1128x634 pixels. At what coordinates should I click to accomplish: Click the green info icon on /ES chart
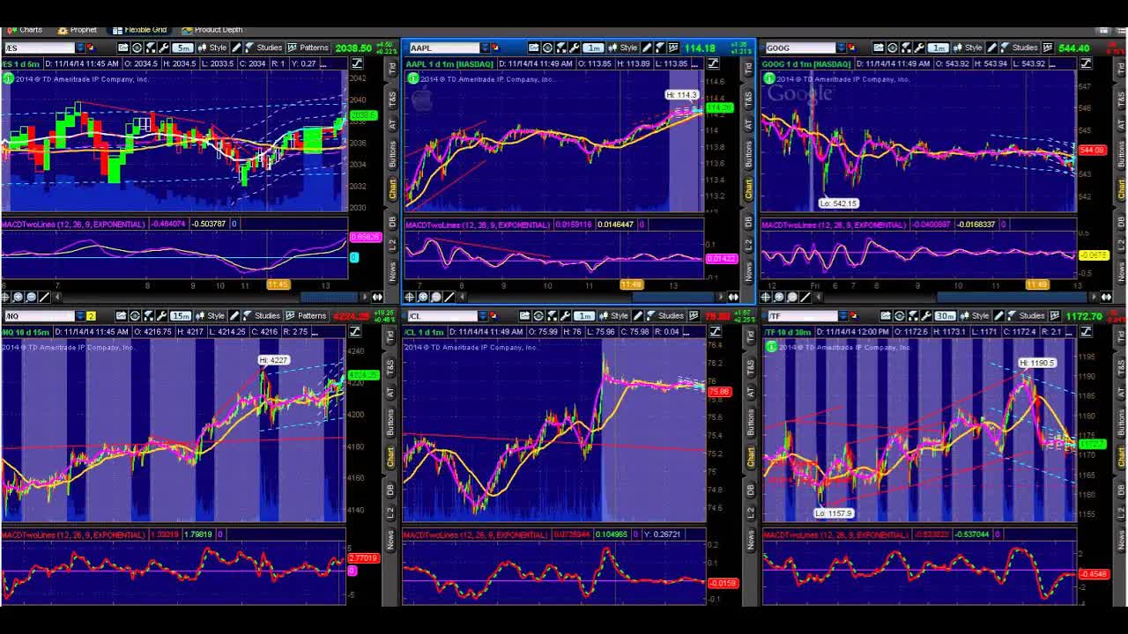[x=7, y=79]
